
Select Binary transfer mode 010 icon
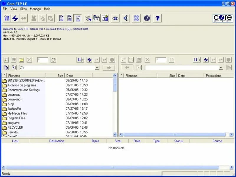(x=69, y=18)
